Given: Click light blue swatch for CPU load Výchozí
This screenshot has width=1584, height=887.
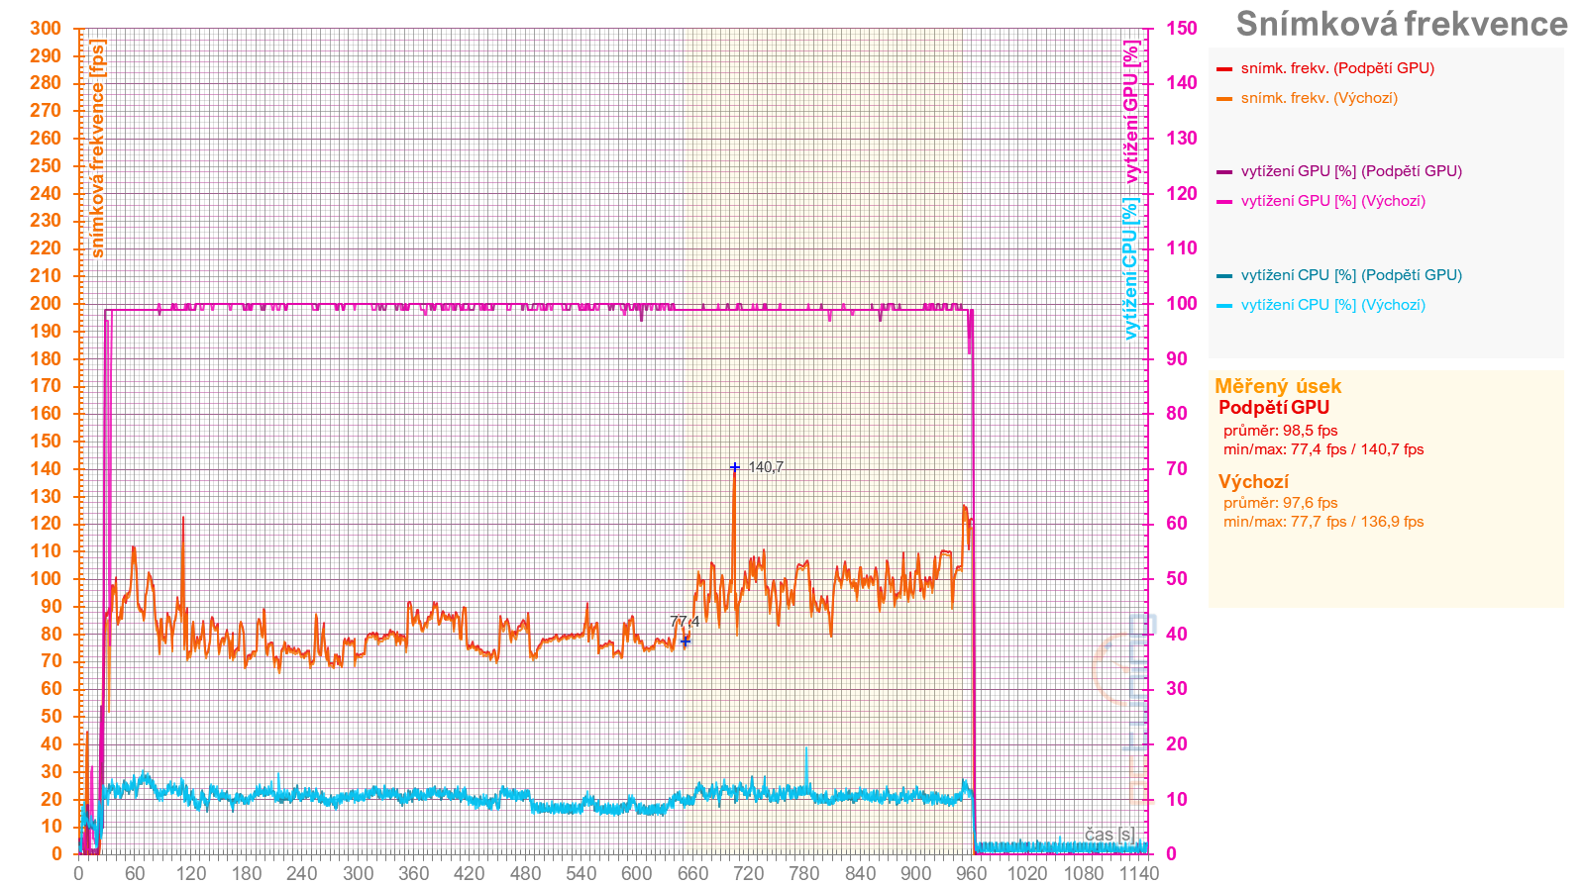Looking at the screenshot, I should 1224,306.
